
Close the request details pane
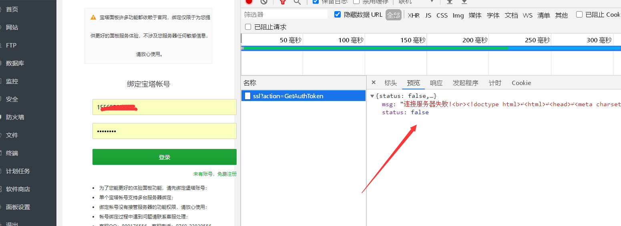(x=374, y=83)
